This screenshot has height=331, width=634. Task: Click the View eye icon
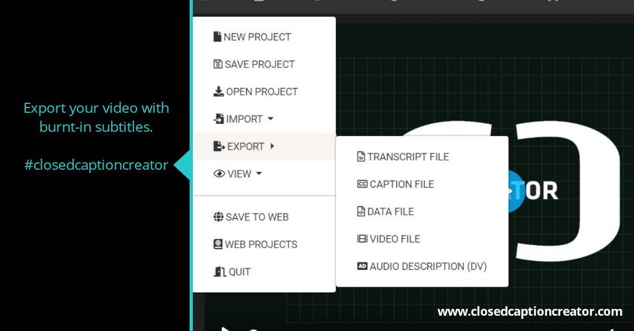point(219,174)
